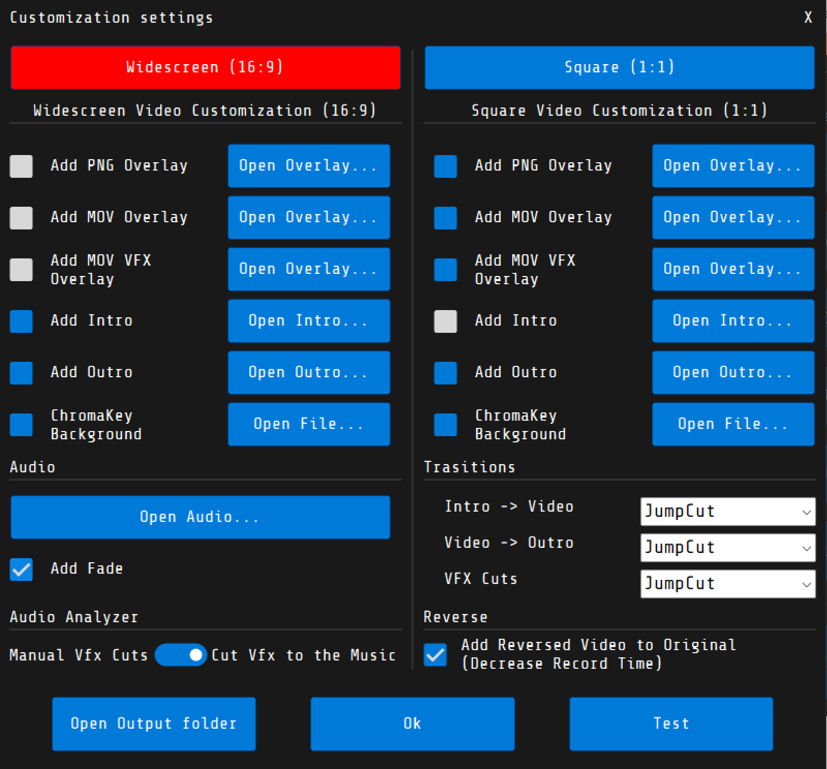Toggle square Add MOV VFX Overlay checkbox

click(x=446, y=269)
